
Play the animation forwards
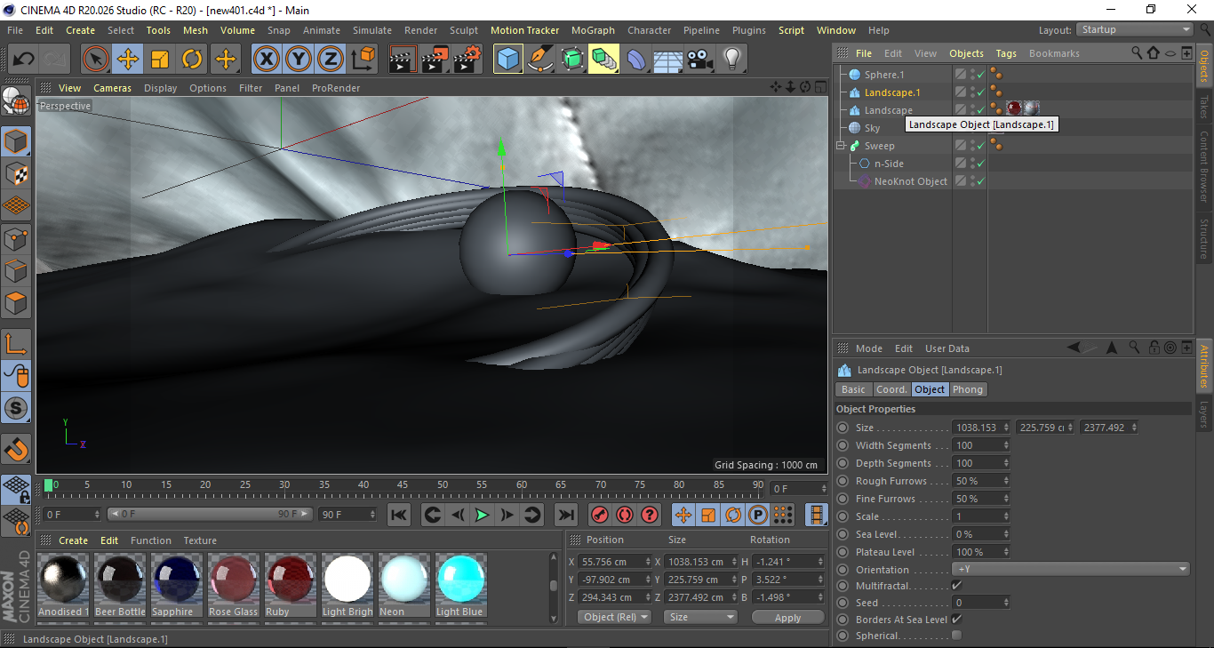pos(482,515)
